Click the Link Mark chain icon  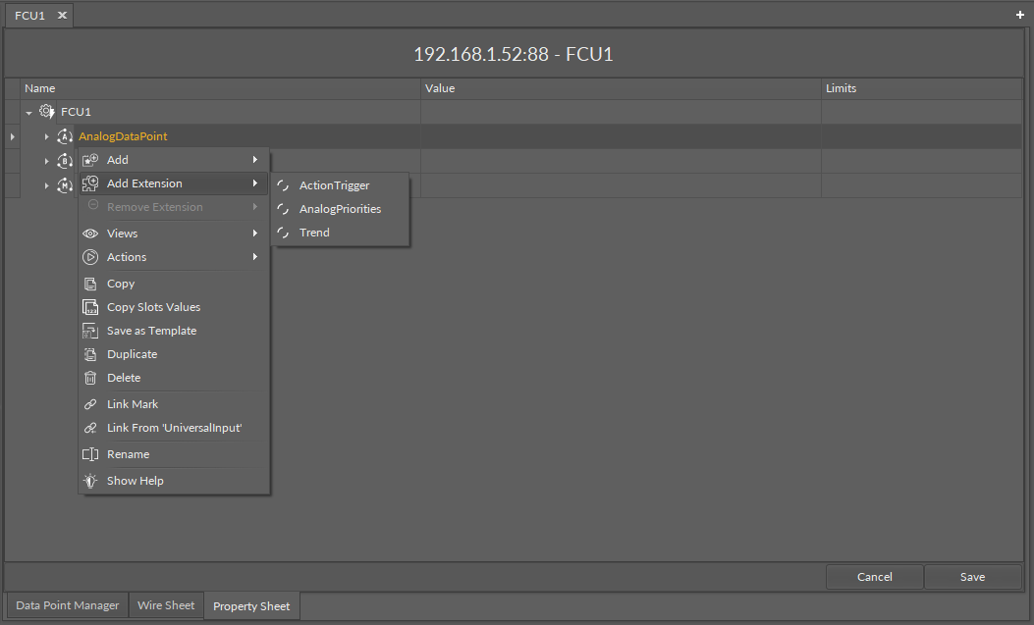click(90, 404)
